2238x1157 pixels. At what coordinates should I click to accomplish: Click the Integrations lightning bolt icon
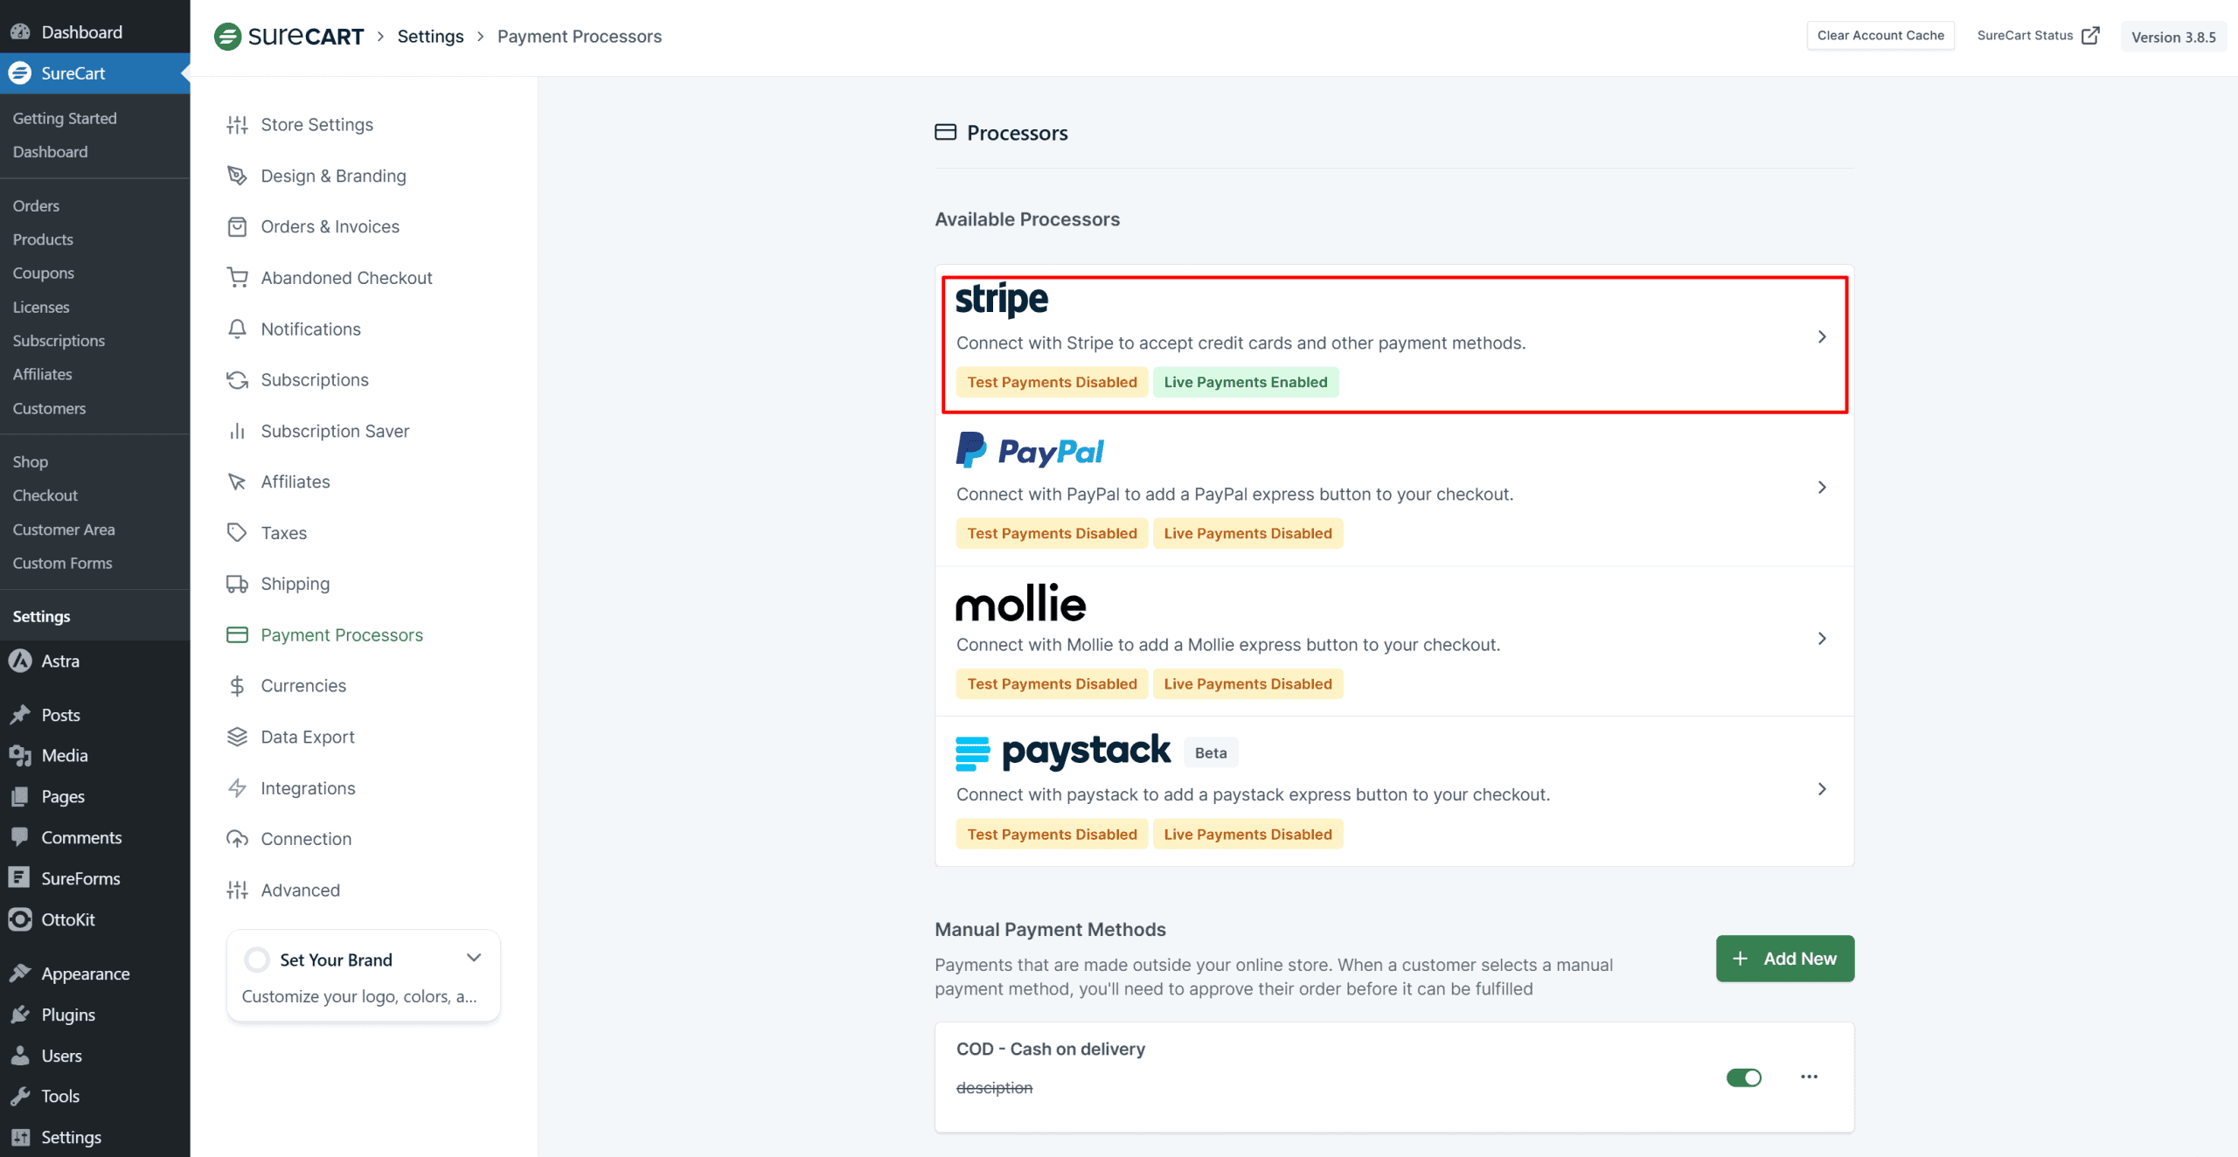[x=237, y=788]
